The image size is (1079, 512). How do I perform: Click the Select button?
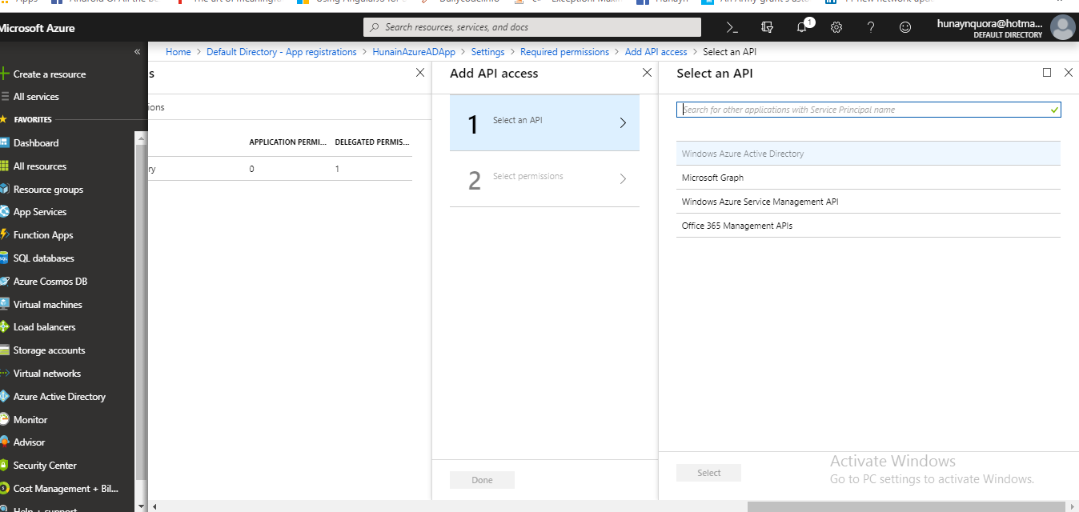708,473
